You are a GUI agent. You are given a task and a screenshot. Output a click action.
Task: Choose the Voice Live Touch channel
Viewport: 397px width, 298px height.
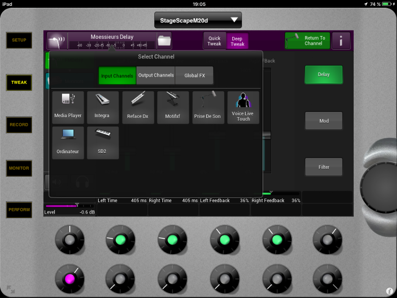(243, 107)
